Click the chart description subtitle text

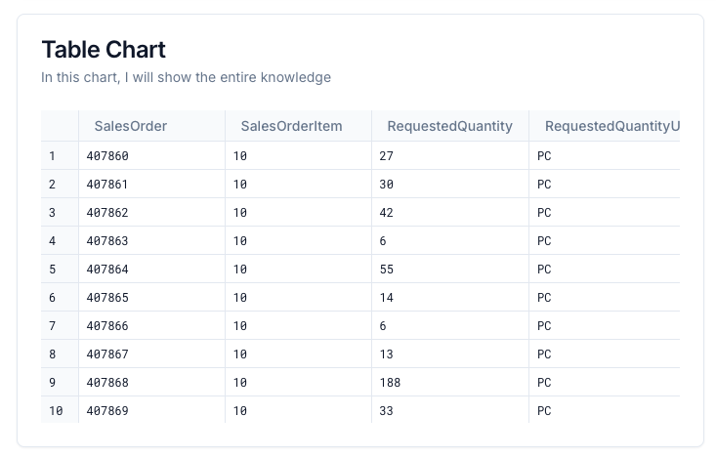click(186, 77)
